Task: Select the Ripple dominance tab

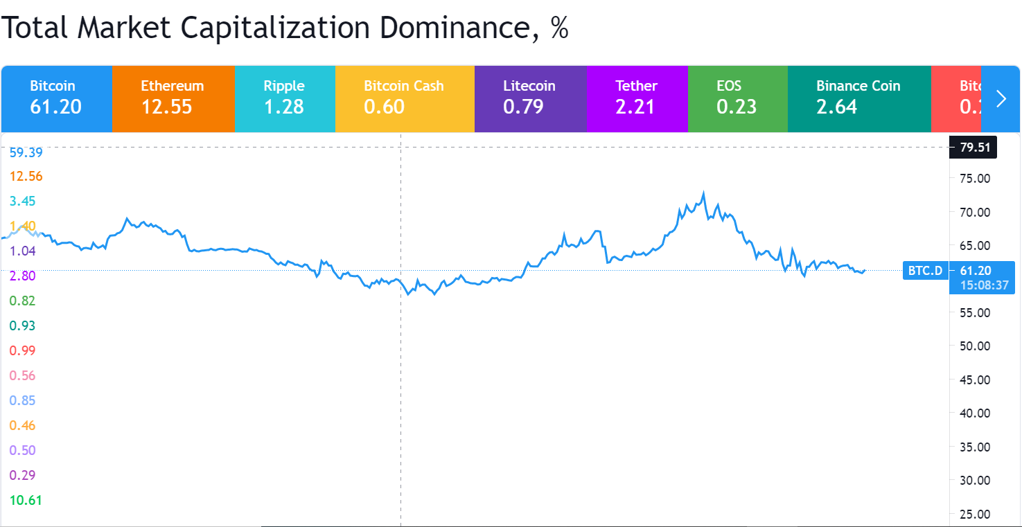Action: (285, 98)
